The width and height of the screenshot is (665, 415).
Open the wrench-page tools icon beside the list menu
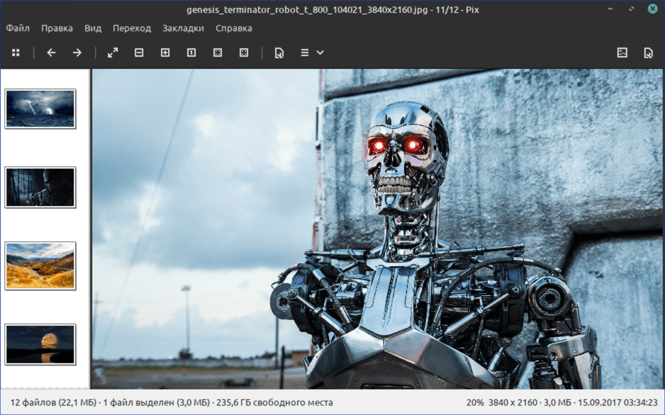279,53
